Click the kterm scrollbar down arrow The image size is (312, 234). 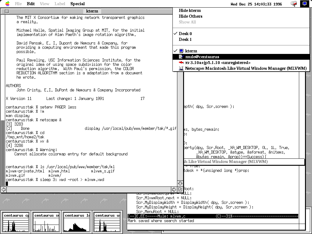[x=180, y=184]
